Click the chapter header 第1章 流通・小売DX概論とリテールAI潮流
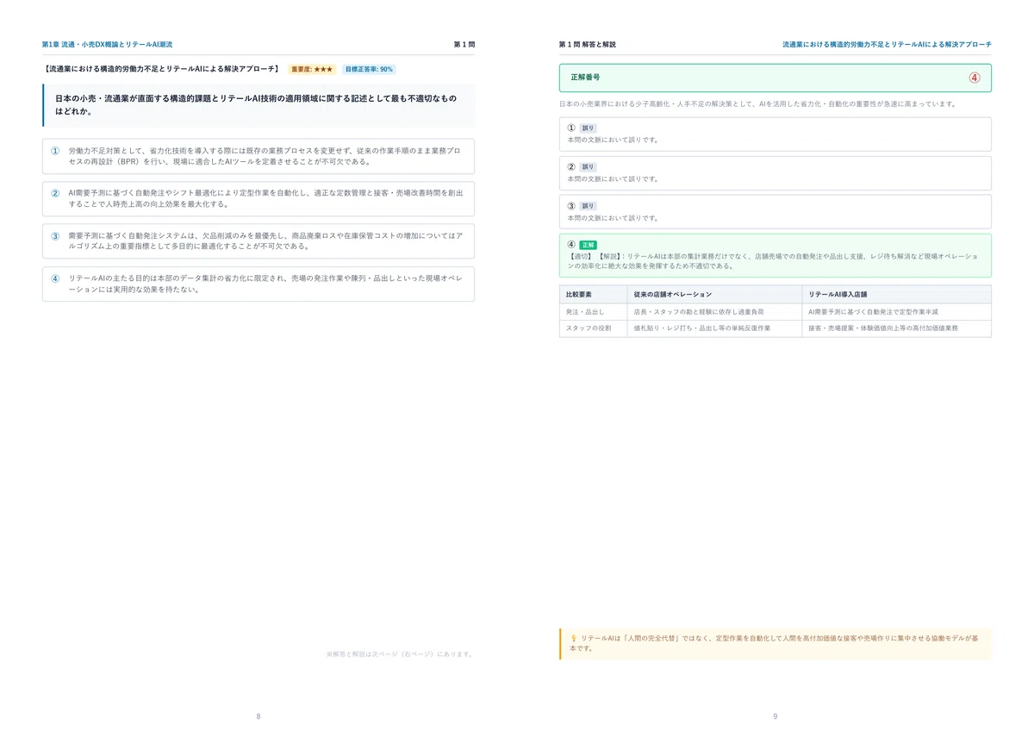 coord(107,44)
